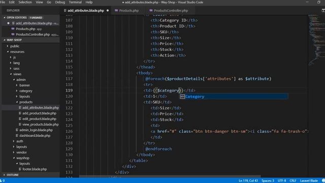Image resolution: width=325 pixels, height=183 pixels.
Task: Switch to add_attributes.blade.php editor tab
Action: 86,11
